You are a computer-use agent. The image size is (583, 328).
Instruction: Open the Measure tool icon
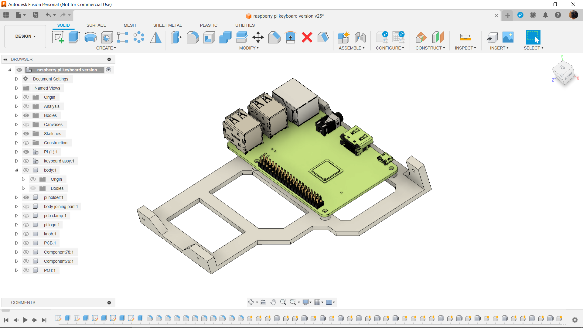[465, 37]
